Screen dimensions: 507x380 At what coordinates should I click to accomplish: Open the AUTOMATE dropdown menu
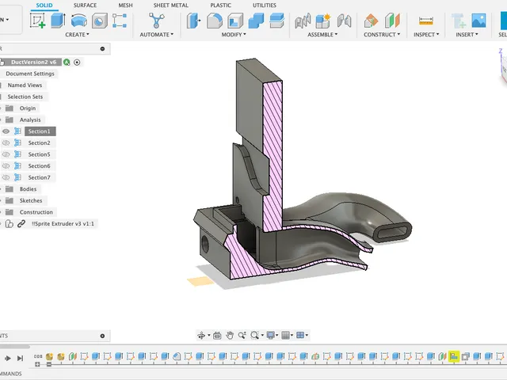[157, 35]
